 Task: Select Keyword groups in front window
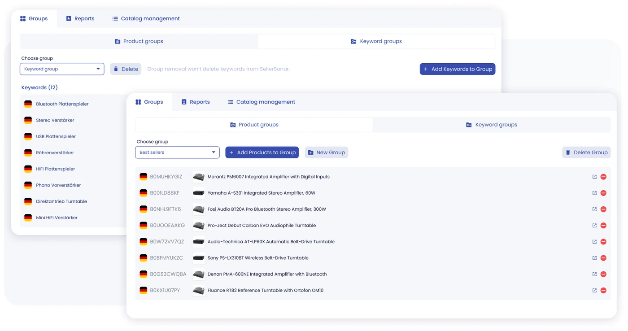point(492,125)
